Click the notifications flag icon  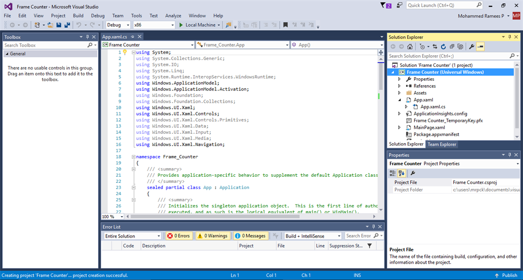pyautogui.click(x=384, y=5)
